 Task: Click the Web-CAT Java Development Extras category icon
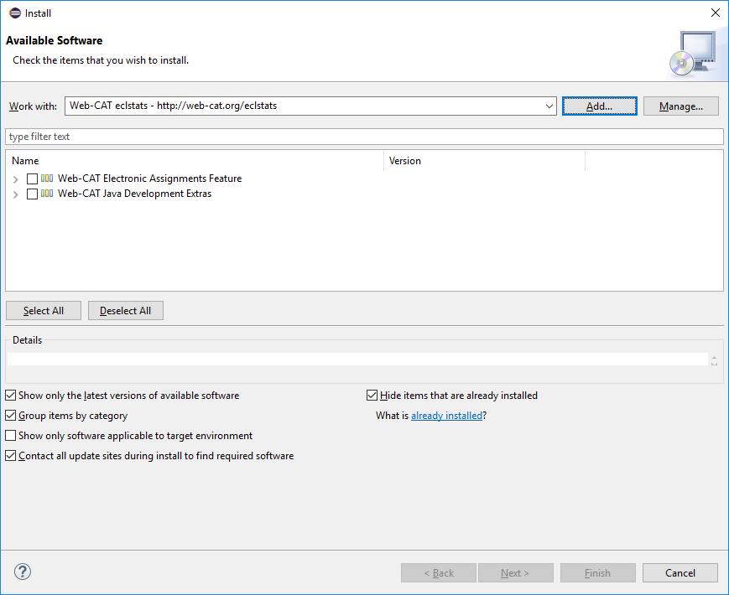pyautogui.click(x=46, y=194)
